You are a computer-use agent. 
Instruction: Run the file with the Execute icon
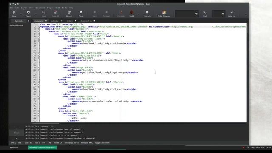tap(147, 14)
